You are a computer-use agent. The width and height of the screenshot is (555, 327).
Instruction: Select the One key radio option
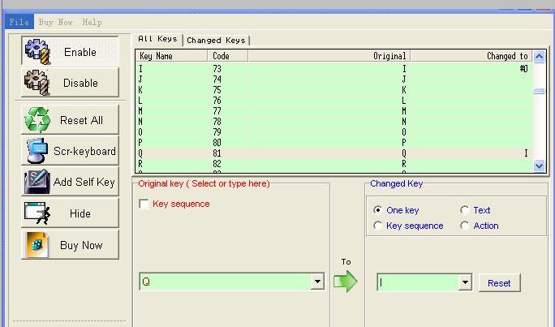pyautogui.click(x=378, y=210)
